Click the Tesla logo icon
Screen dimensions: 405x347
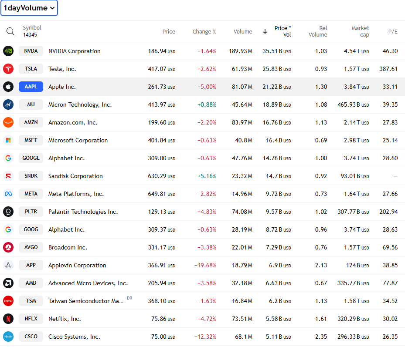(x=8, y=69)
